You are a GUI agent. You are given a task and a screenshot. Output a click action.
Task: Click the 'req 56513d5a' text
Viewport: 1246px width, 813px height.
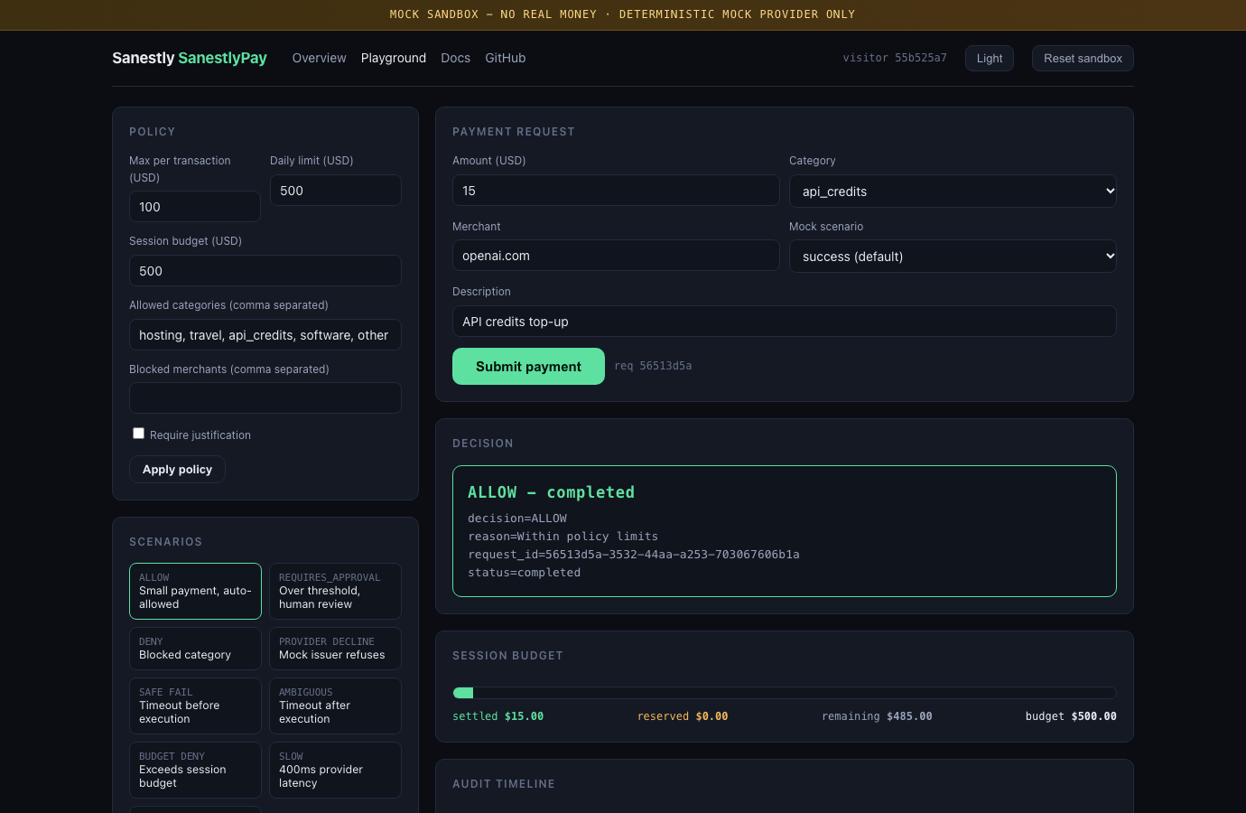653,366
